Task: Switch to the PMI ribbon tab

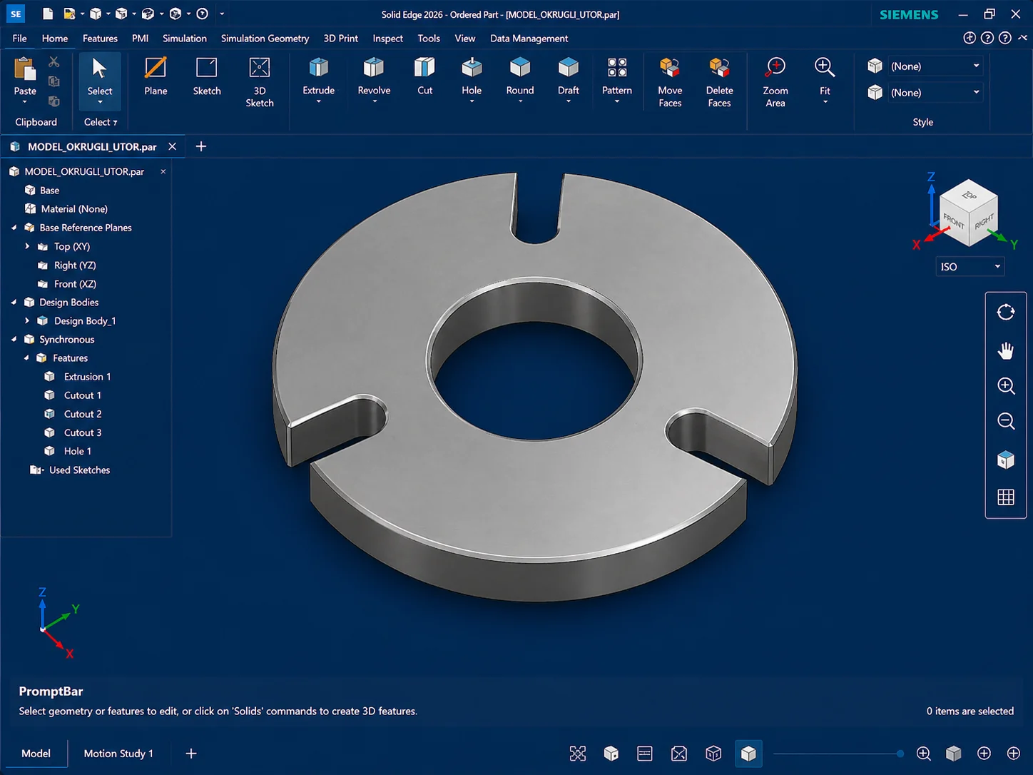Action: (x=140, y=39)
